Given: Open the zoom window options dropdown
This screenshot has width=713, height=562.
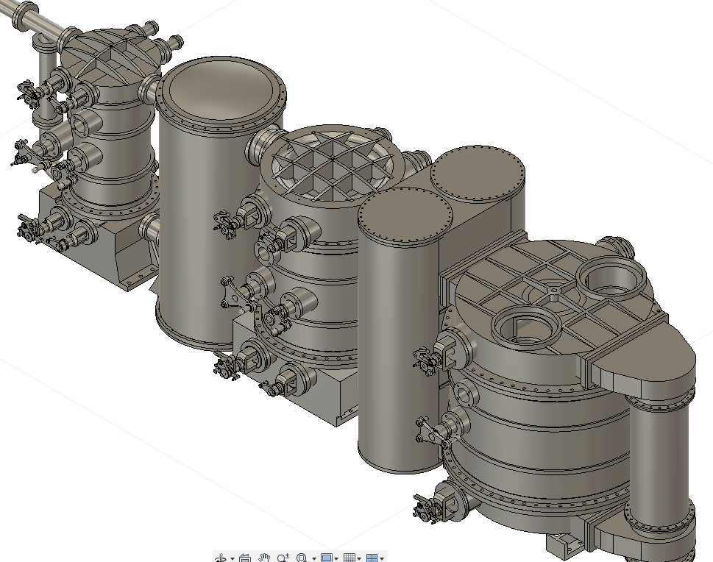Looking at the screenshot, I should pyautogui.click(x=313, y=558).
